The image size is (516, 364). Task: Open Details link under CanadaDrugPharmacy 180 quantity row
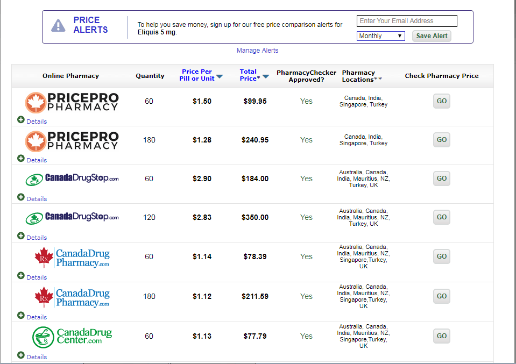37,317
